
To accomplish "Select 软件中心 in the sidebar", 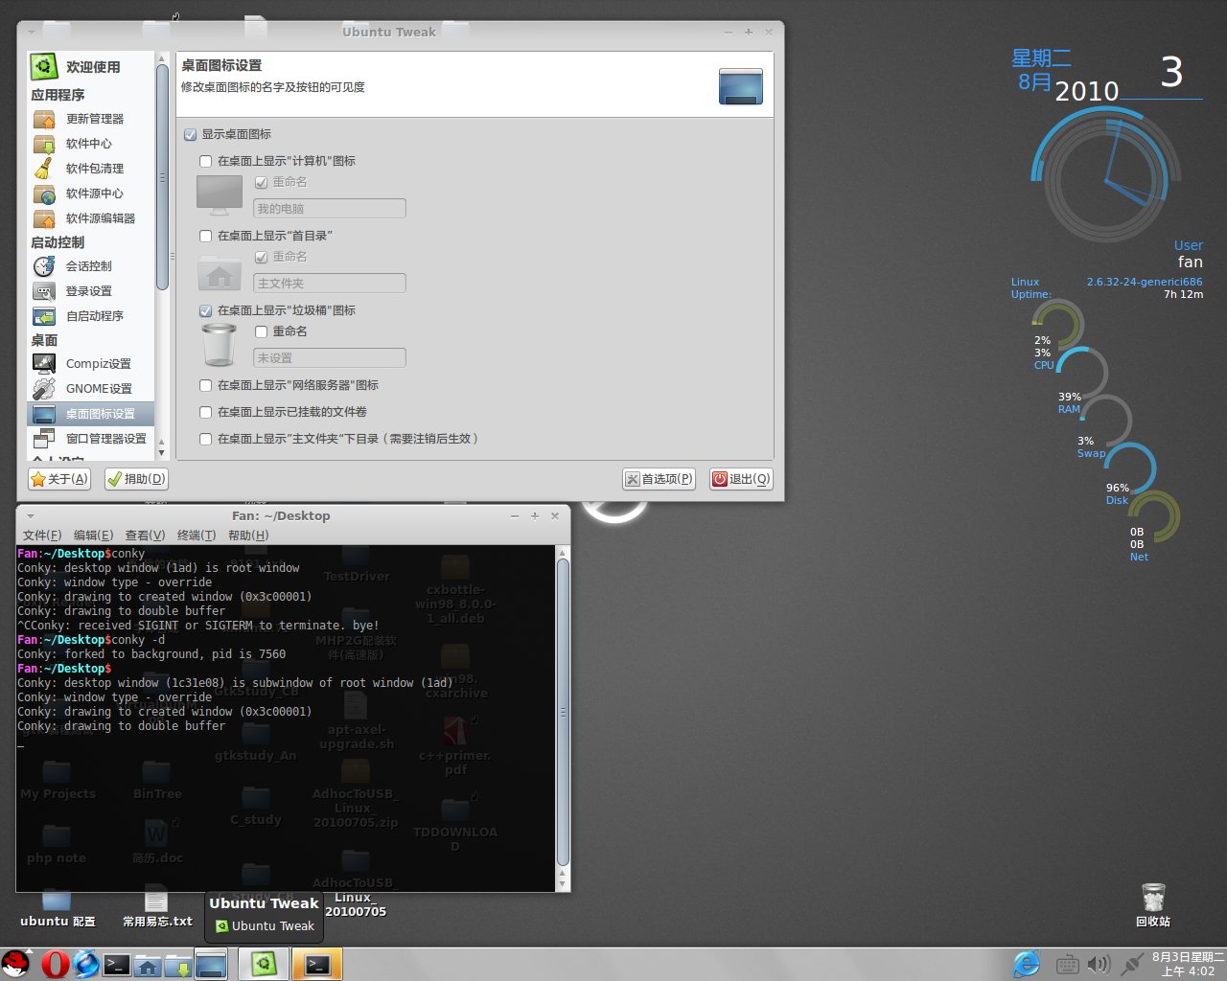I will pyautogui.click(x=91, y=144).
